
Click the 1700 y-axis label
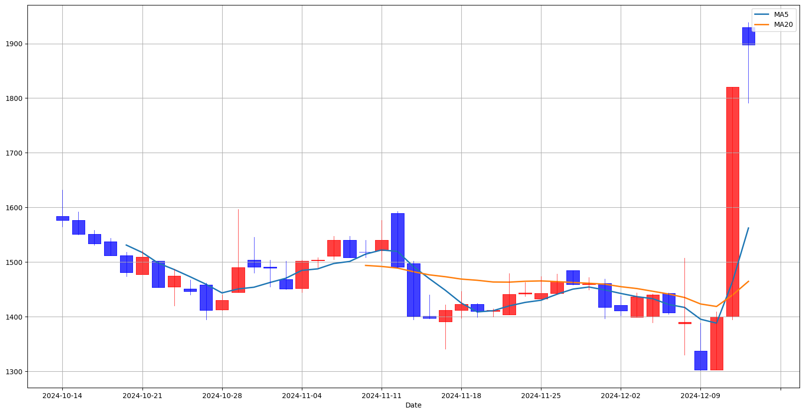[x=15, y=153]
